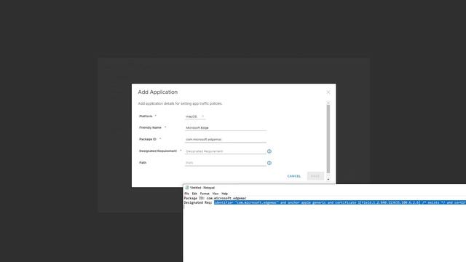Screen dimensions: 466x262
Task: Click the dialog vertical scrollbar thumb
Action: coord(328,139)
